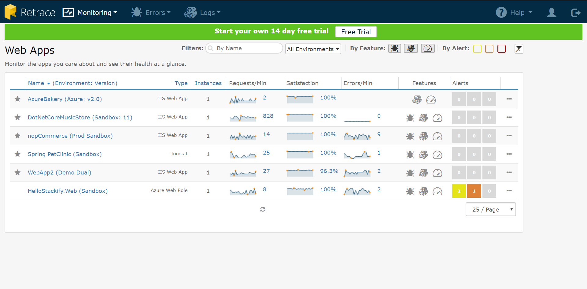Click errors bug icon for WebApp2
587x289 pixels.
click(x=410, y=173)
